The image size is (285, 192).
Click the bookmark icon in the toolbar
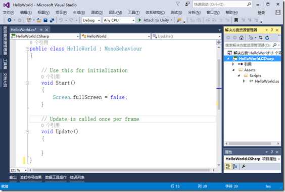[236, 20]
